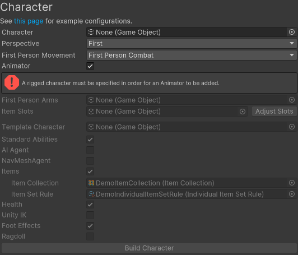Open object picker for Item Slots field
This screenshot has width=298, height=255.
pyautogui.click(x=243, y=112)
